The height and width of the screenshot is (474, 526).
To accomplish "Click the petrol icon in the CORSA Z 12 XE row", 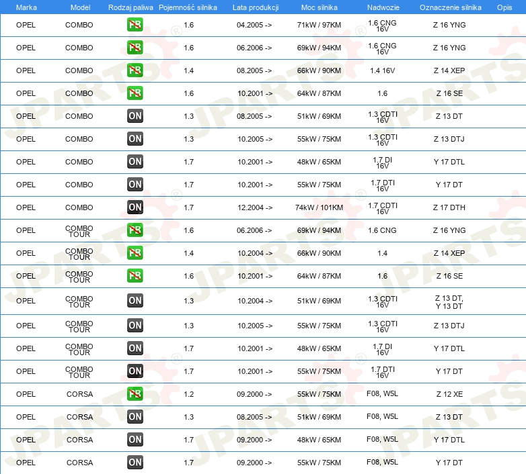I will coord(135,393).
